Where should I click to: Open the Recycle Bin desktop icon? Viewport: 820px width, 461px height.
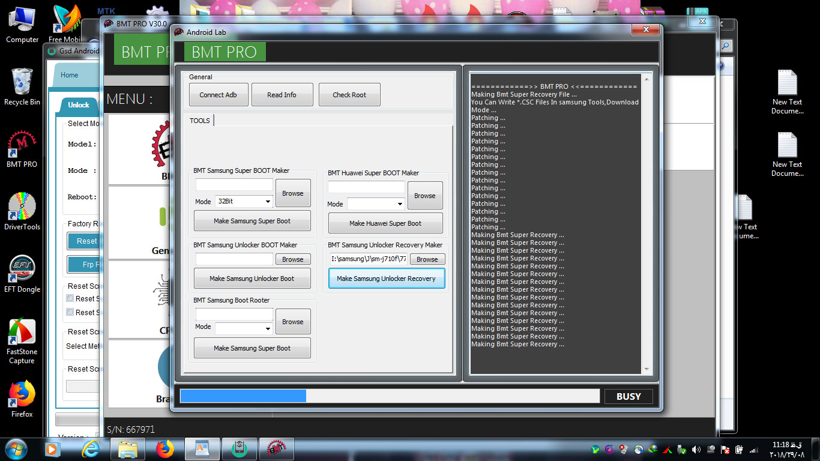[x=22, y=86]
